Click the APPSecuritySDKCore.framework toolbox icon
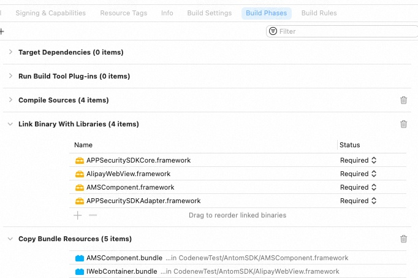The width and height of the screenshot is (418, 278). click(x=79, y=160)
